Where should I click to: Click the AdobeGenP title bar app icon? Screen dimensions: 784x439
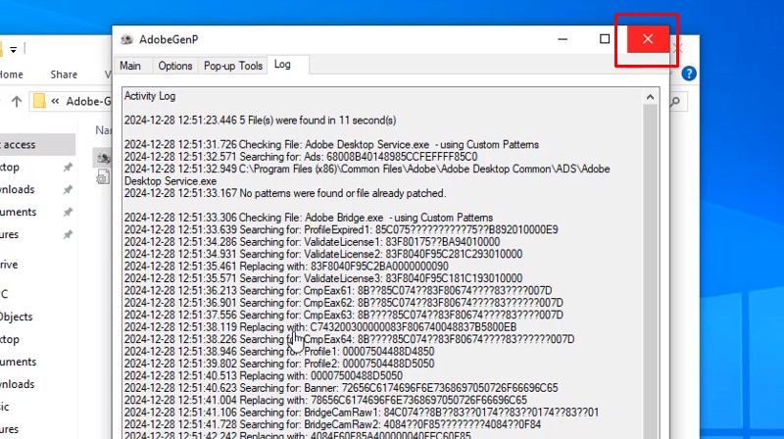tap(126, 39)
